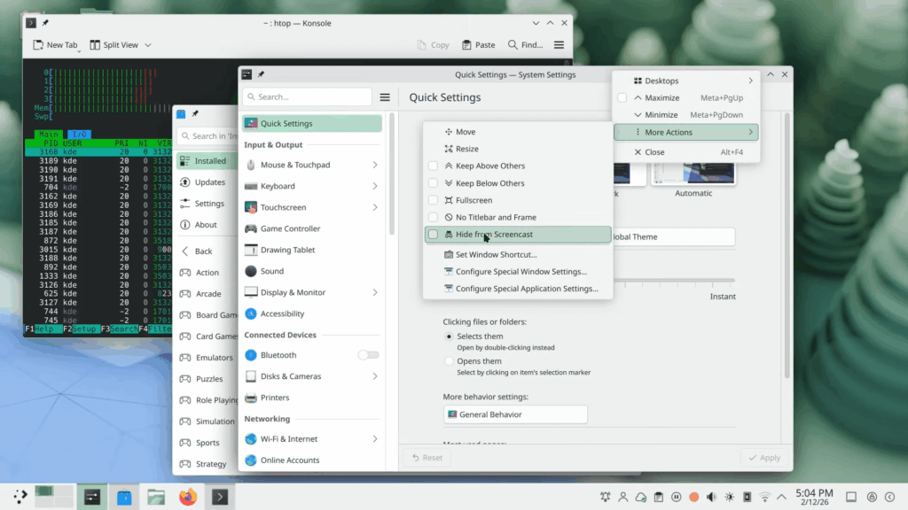
Task: Open System Settings hamburger menu
Action: coord(385,97)
